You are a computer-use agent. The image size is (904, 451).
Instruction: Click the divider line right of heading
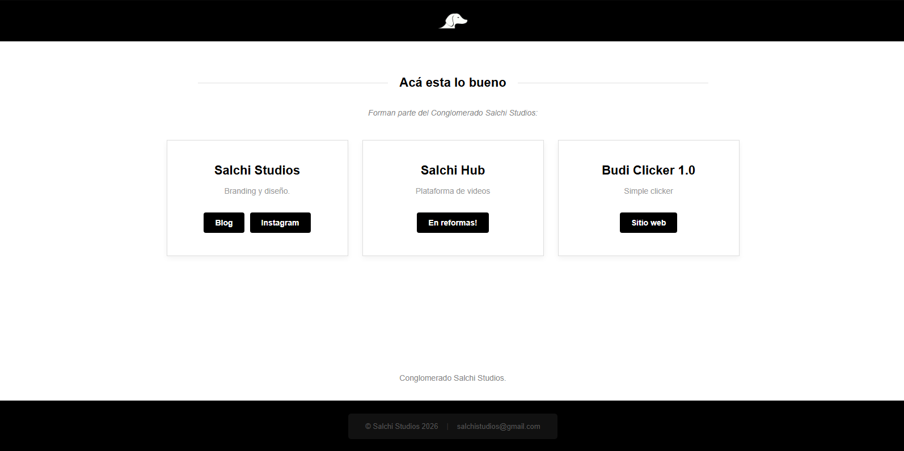pyautogui.click(x=612, y=83)
